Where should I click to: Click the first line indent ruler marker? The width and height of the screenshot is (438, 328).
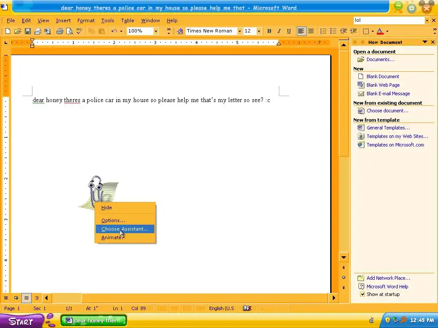click(32, 41)
